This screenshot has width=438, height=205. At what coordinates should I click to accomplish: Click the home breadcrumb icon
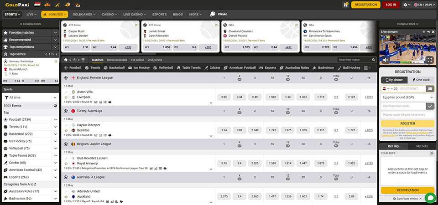(x=66, y=60)
